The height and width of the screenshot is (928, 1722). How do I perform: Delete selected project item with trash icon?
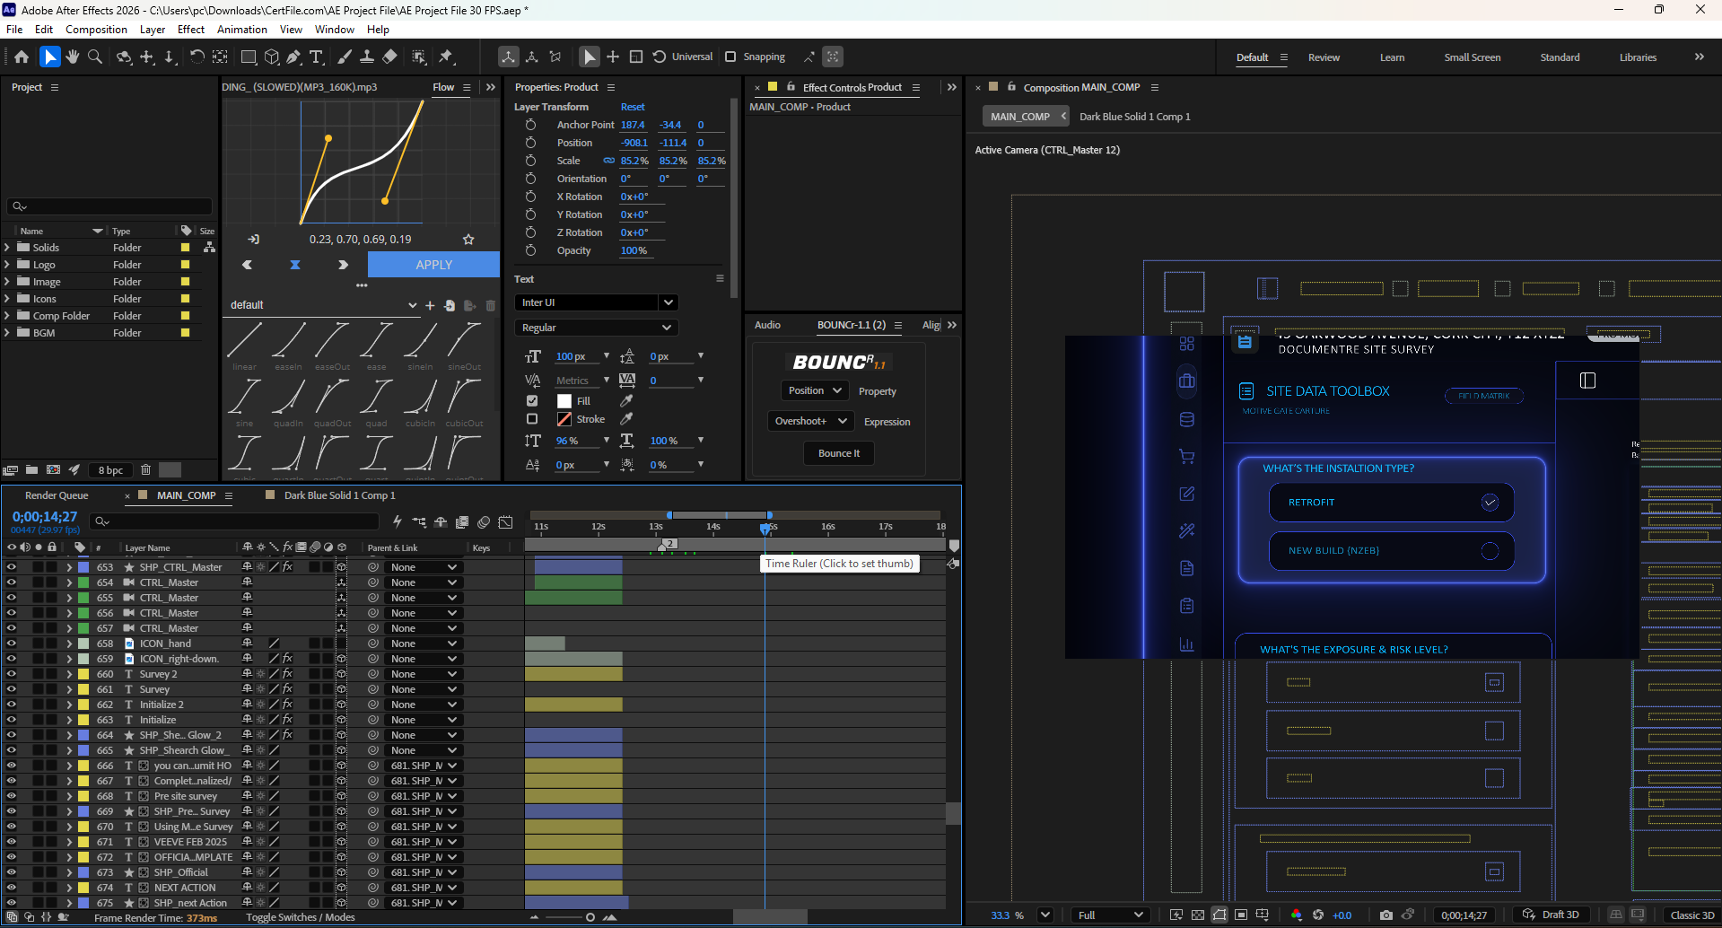(145, 469)
